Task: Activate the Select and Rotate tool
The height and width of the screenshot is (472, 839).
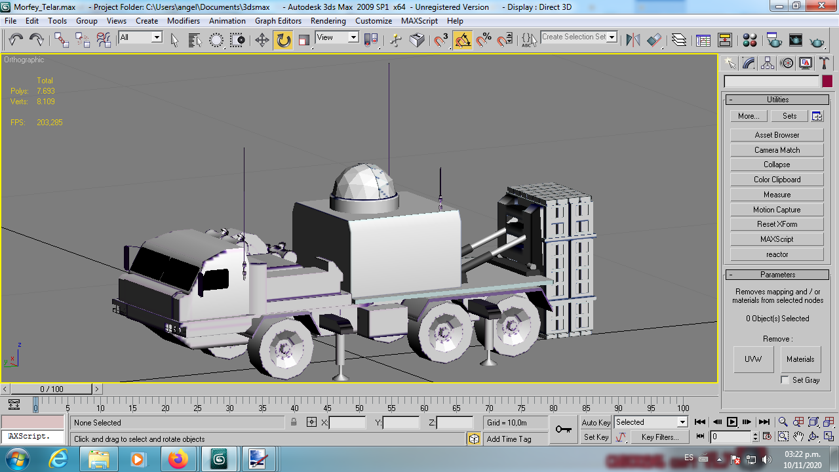Action: click(x=283, y=41)
